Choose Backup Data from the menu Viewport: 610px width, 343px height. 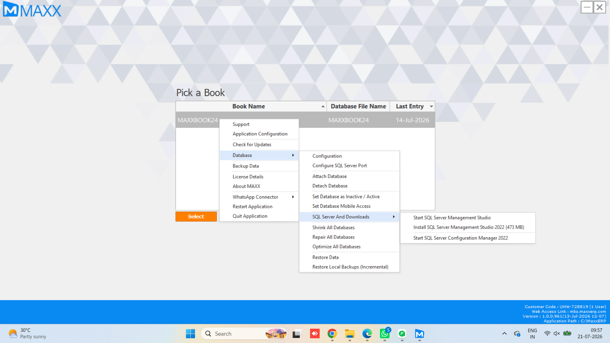[259, 166]
